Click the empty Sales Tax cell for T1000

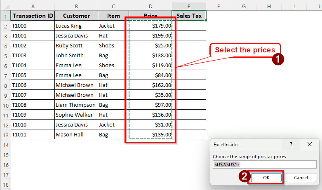189,26
